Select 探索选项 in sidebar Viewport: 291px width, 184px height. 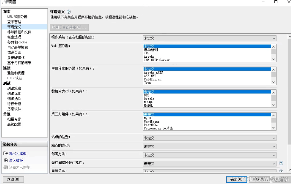(x=14, y=37)
